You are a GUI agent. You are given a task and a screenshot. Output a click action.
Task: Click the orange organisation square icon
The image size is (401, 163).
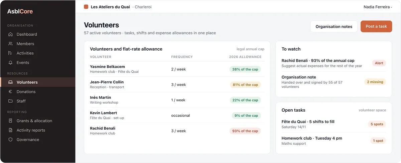(86, 7)
